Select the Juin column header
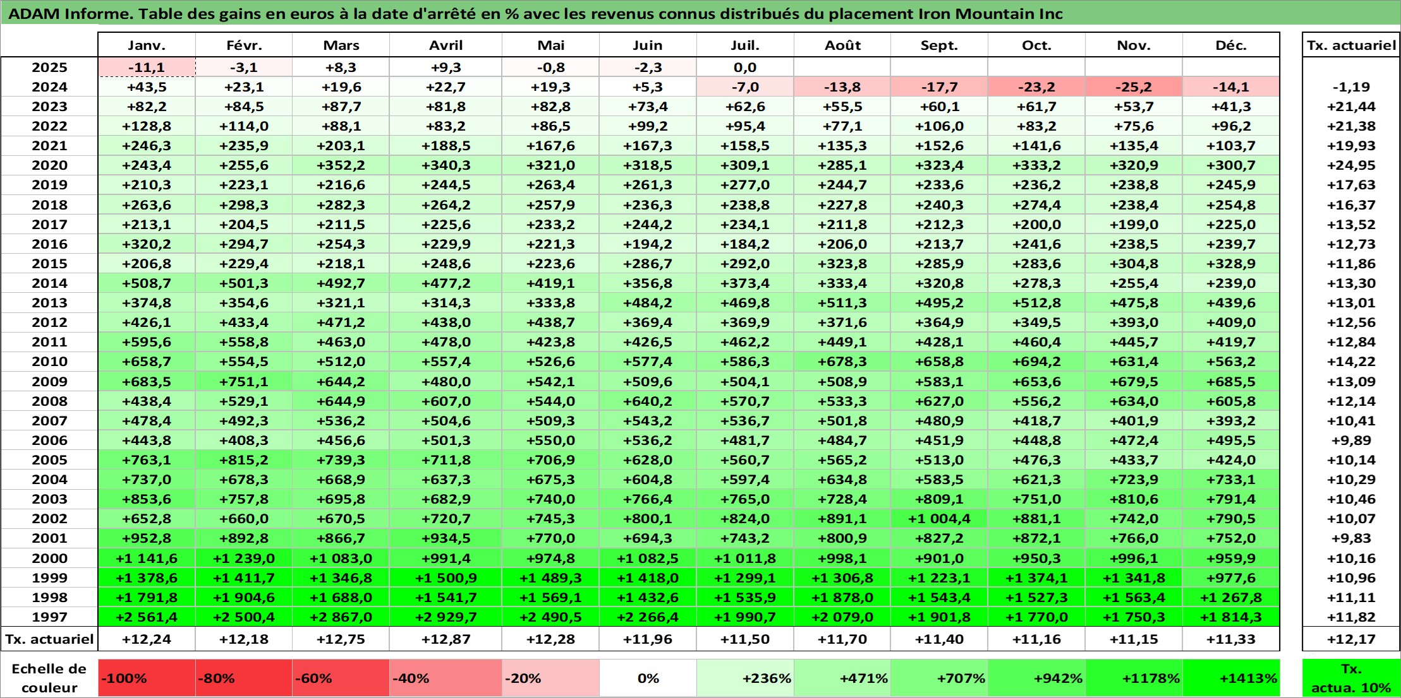The image size is (1401, 698). pyautogui.click(x=648, y=45)
